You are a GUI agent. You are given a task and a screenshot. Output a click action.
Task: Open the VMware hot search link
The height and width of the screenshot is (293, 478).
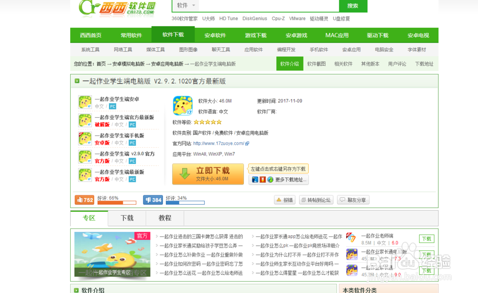click(x=297, y=19)
